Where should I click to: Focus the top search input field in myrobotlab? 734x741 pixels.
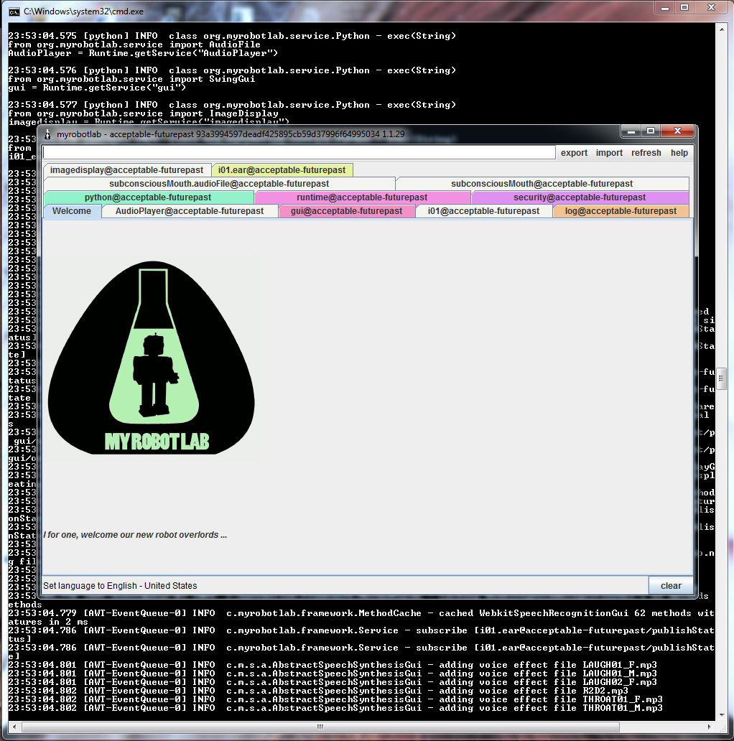[x=299, y=153]
